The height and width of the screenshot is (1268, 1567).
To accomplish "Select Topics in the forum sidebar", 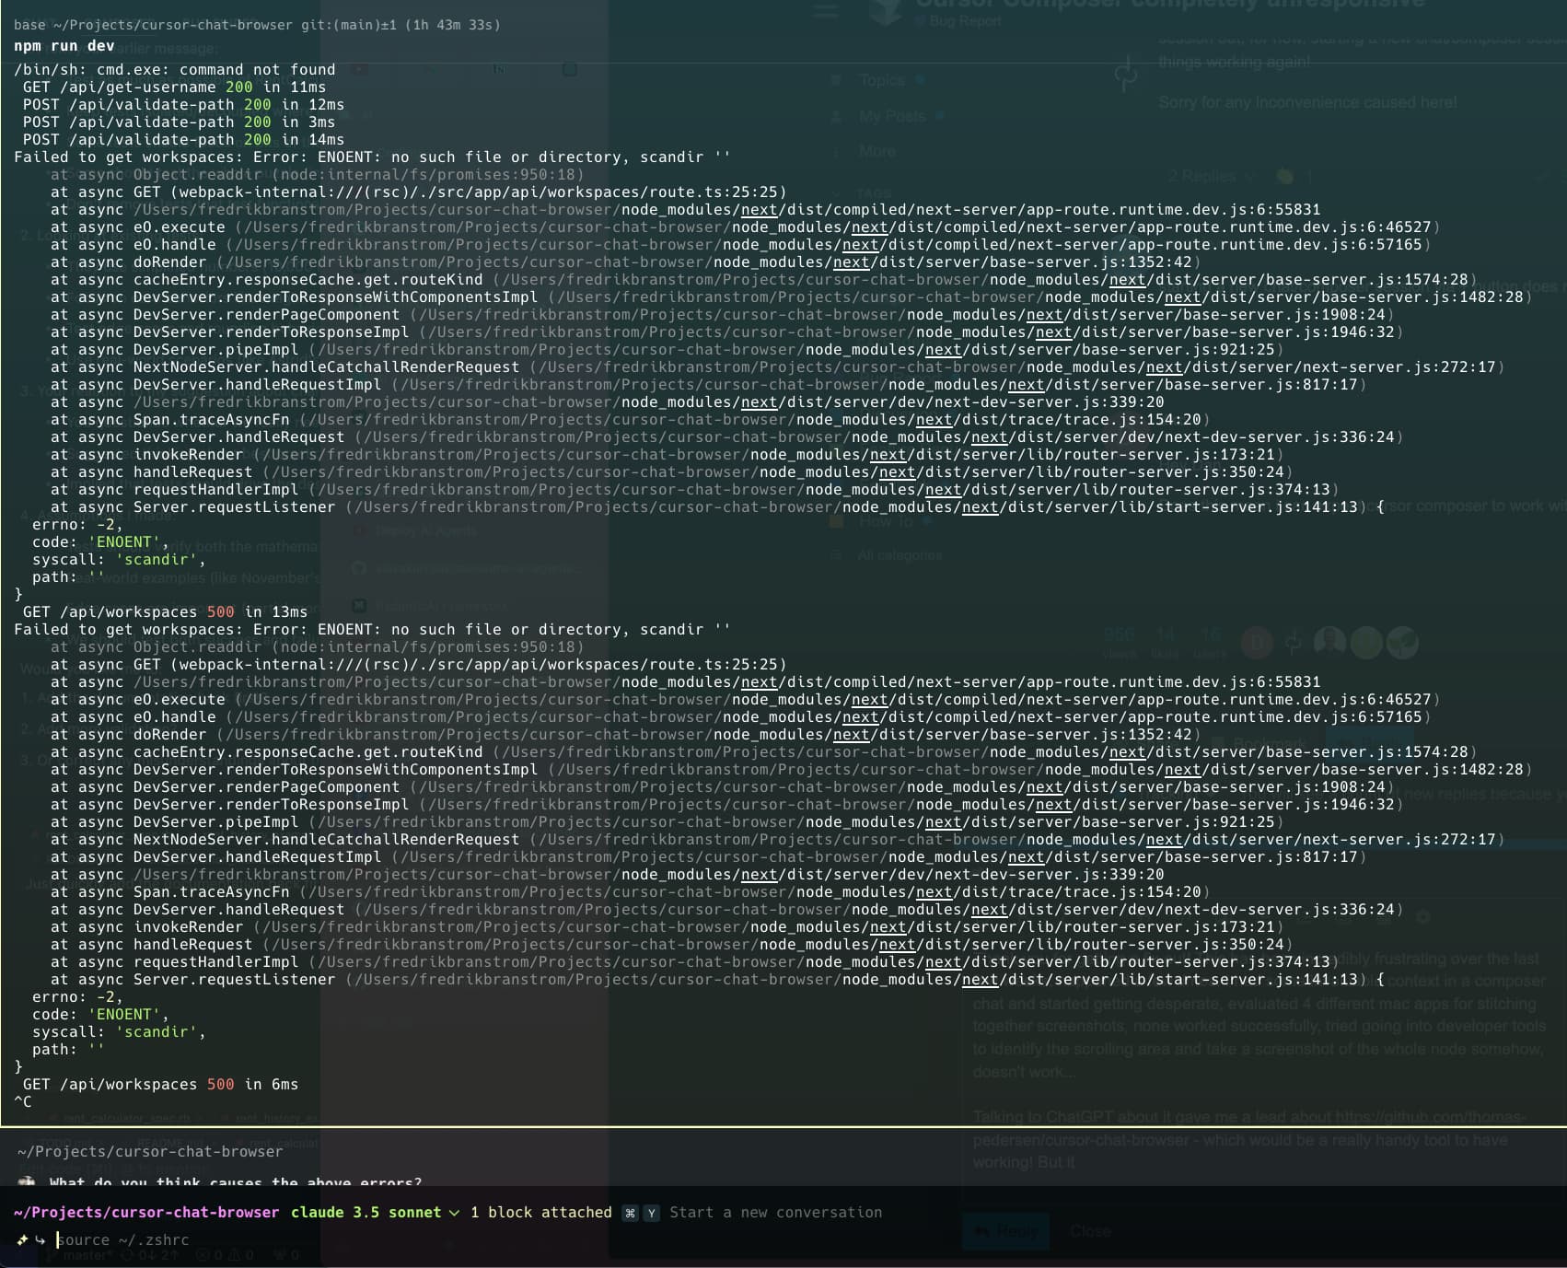I will pyautogui.click(x=882, y=80).
